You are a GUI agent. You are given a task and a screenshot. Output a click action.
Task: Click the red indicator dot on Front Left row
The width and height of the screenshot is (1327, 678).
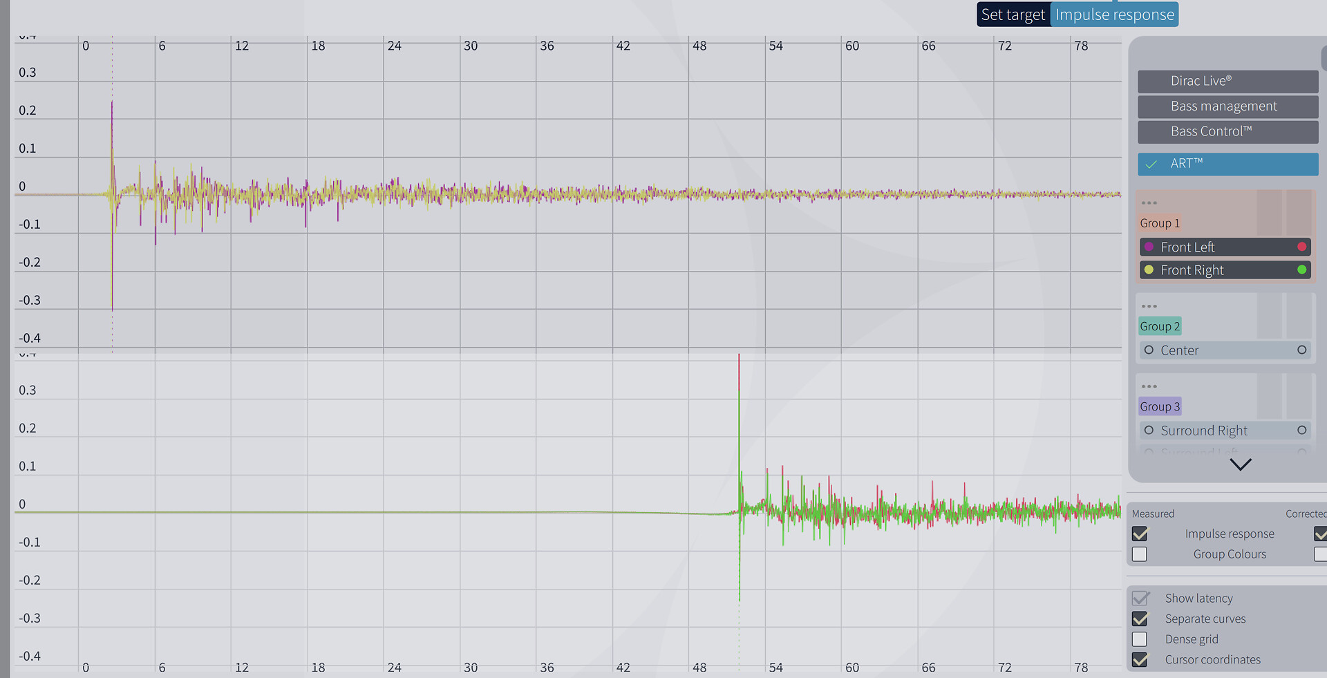point(1302,247)
